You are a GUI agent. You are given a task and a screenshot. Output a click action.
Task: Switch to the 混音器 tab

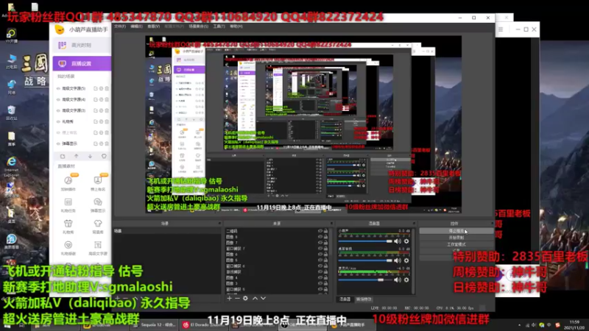345,299
